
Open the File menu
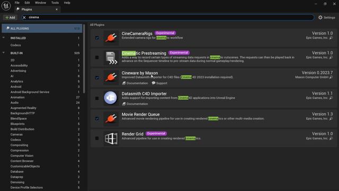click(x=17, y=3)
